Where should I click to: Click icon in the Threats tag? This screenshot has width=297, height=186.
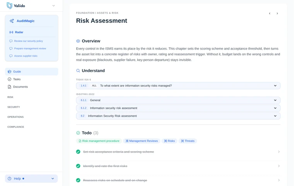[182, 141]
